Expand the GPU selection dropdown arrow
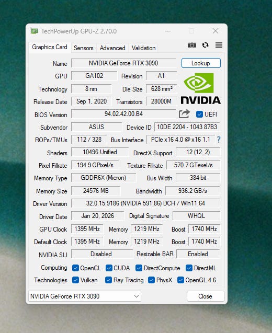Screen dimensions: 272x333 137,296
